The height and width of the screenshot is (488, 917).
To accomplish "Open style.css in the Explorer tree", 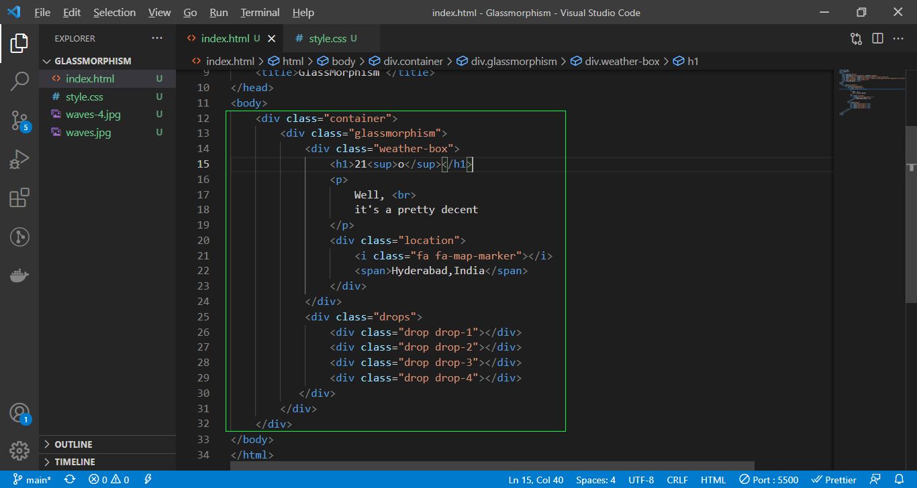I will click(107, 97).
